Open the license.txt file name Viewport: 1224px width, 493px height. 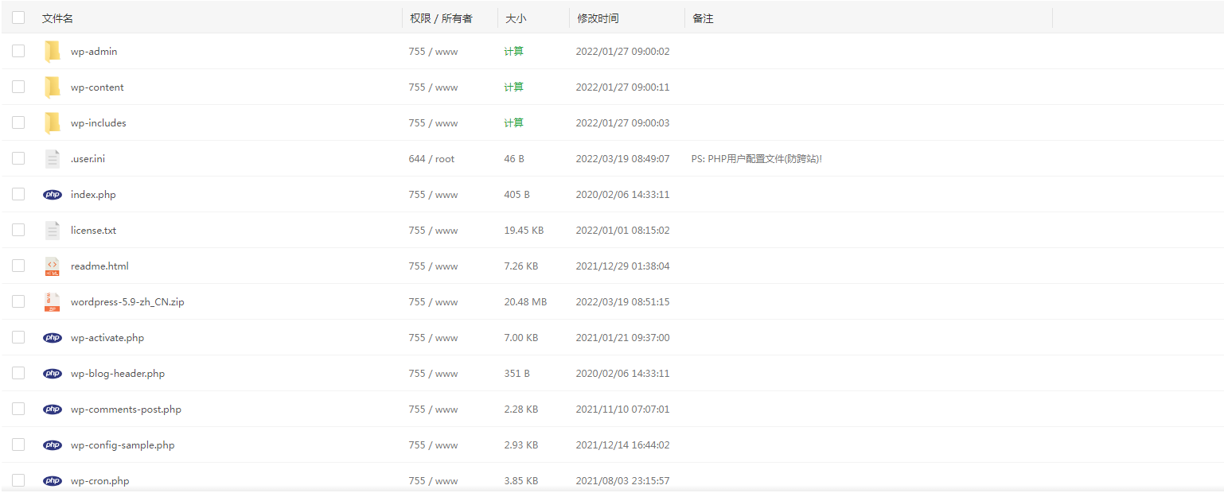point(93,231)
